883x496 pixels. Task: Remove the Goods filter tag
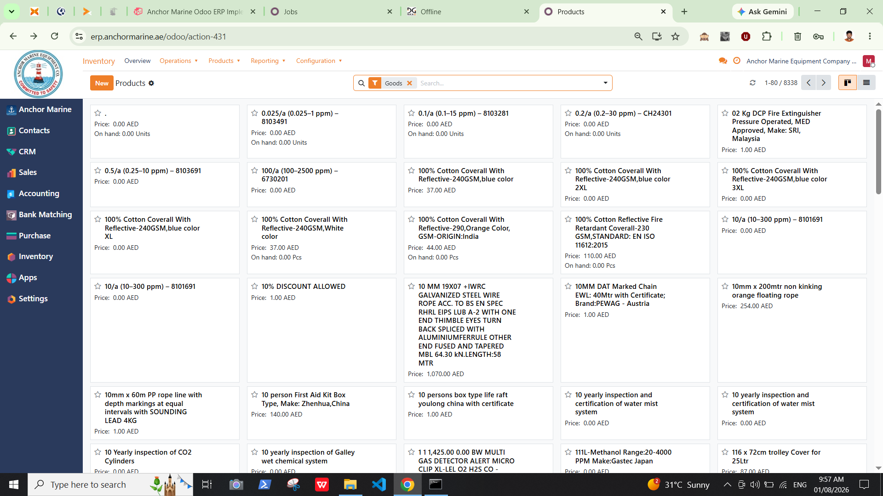pos(409,83)
